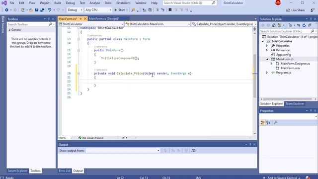Toggle pin on MainForm.cs tab

click(80, 19)
